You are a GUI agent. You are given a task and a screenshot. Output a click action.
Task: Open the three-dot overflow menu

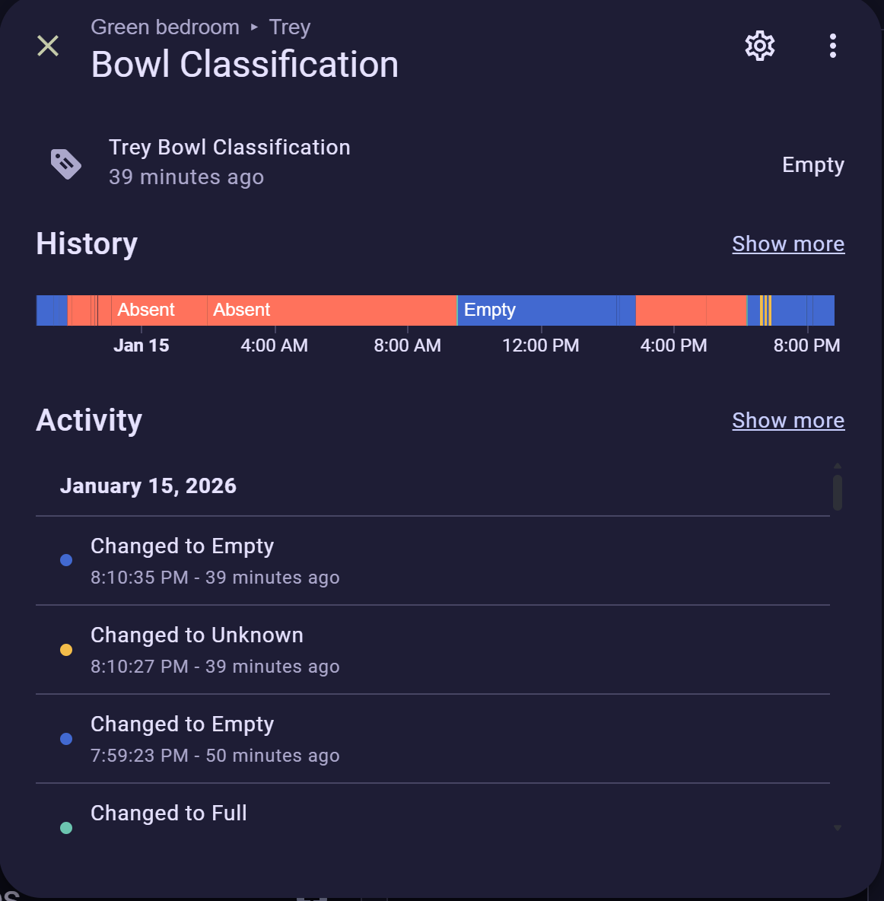(x=833, y=46)
